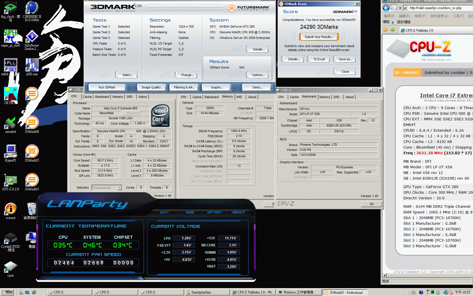Click Run 3DMark button
473x296 pixels.
(x=107, y=87)
